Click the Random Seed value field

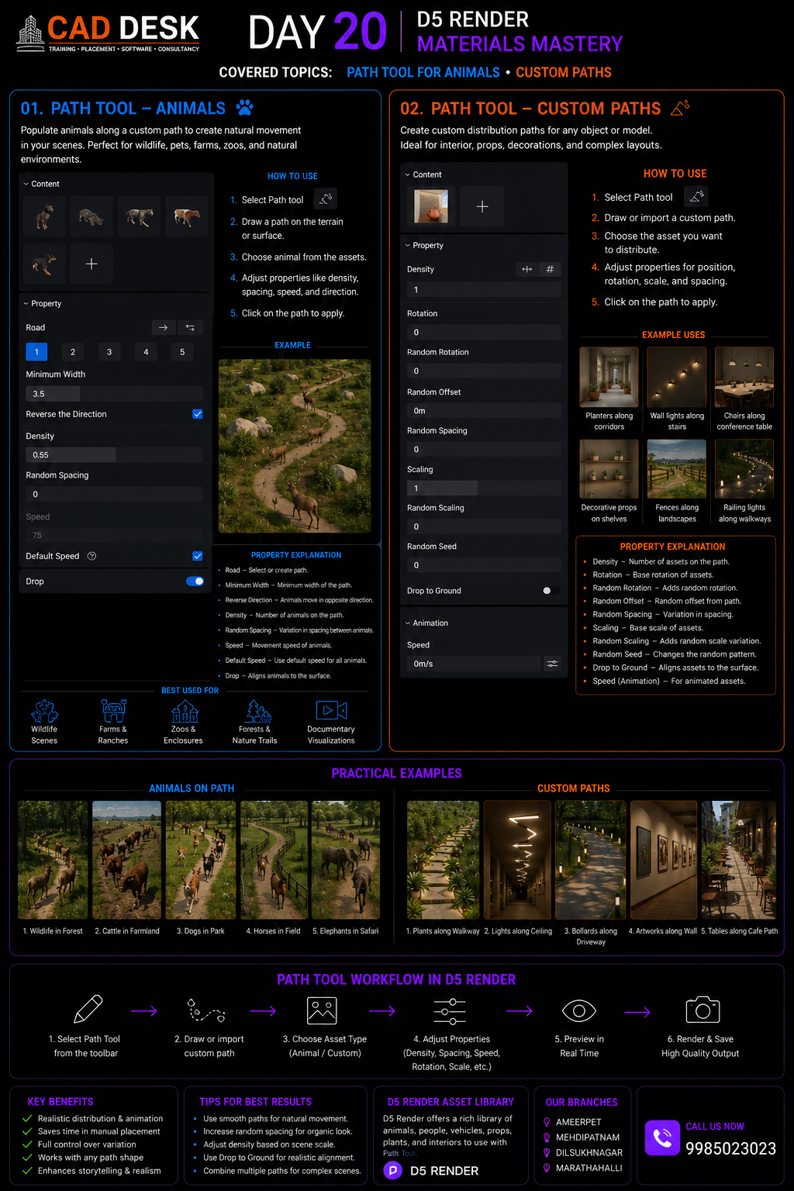[x=484, y=565]
